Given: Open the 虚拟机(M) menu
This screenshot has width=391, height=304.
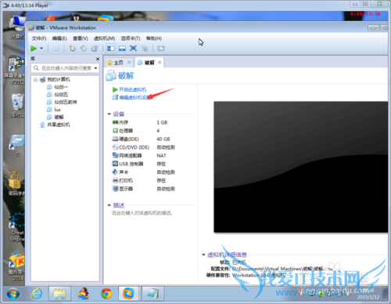Looking at the screenshot, I should [104, 38].
